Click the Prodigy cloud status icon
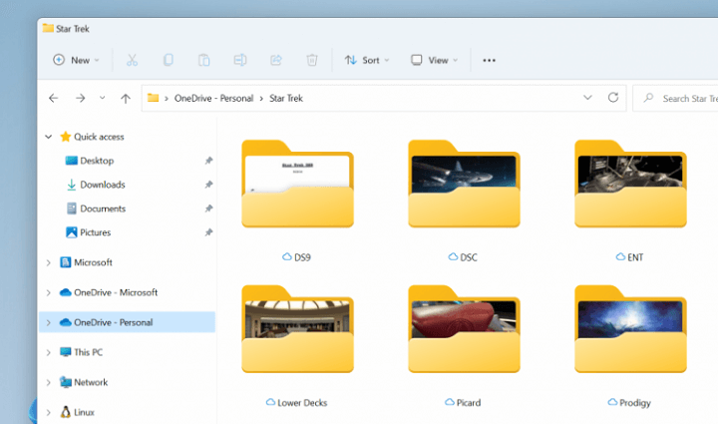Image resolution: width=718 pixels, height=424 pixels. click(x=612, y=402)
